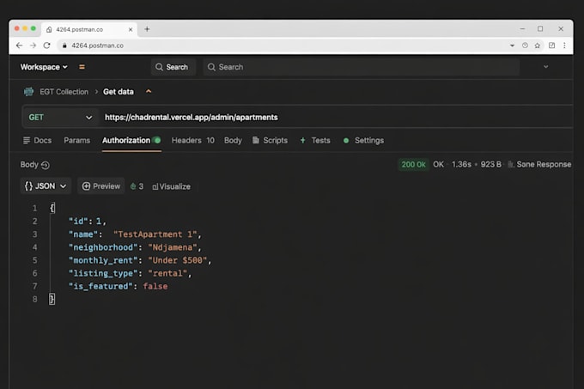Switch to the Params tab
The height and width of the screenshot is (389, 584).
(x=77, y=140)
